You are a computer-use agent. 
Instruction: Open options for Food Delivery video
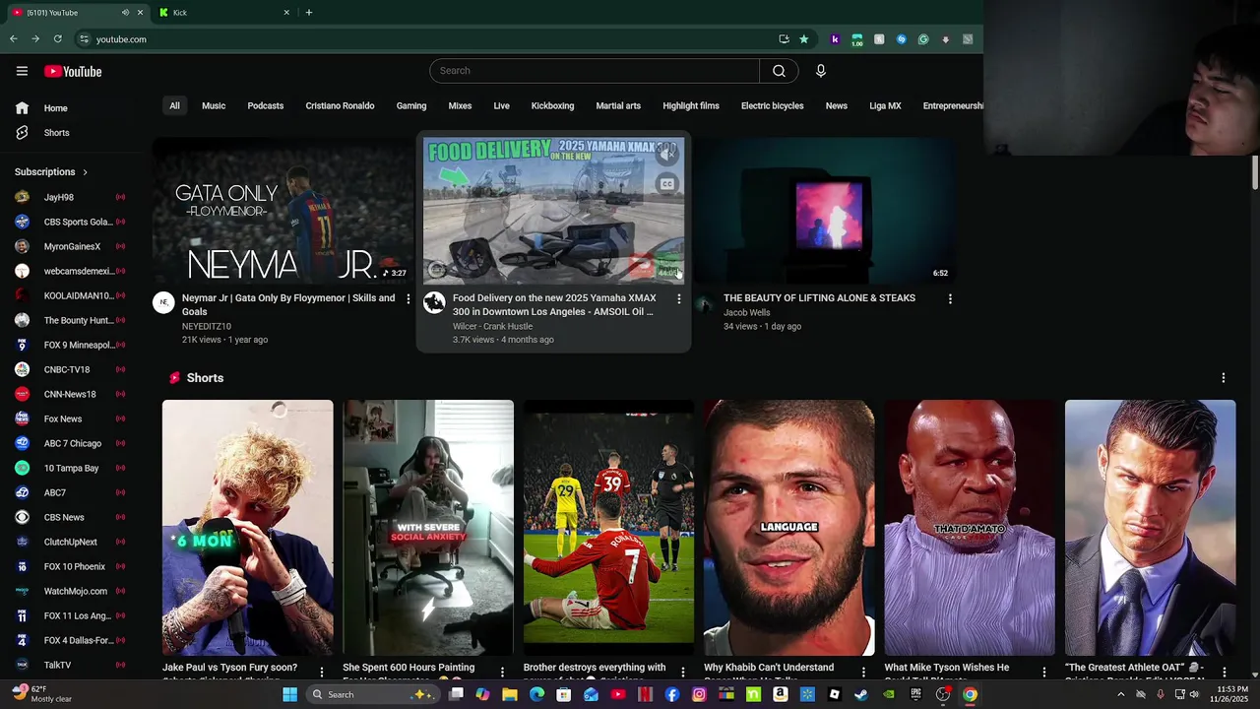click(679, 298)
